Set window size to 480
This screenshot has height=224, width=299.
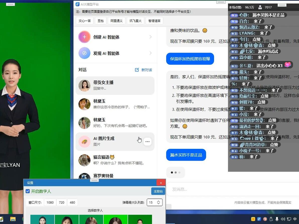tap(72, 202)
